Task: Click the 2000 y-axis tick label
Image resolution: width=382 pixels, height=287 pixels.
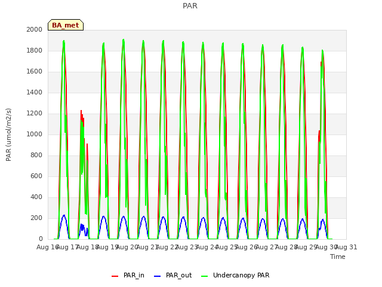Action: pos(35,29)
